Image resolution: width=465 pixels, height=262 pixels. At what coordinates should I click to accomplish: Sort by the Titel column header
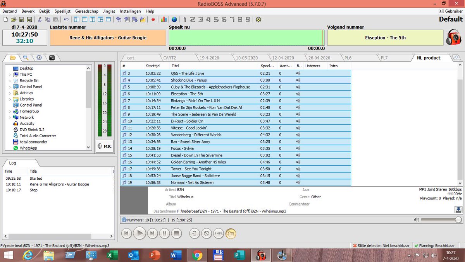(x=214, y=66)
